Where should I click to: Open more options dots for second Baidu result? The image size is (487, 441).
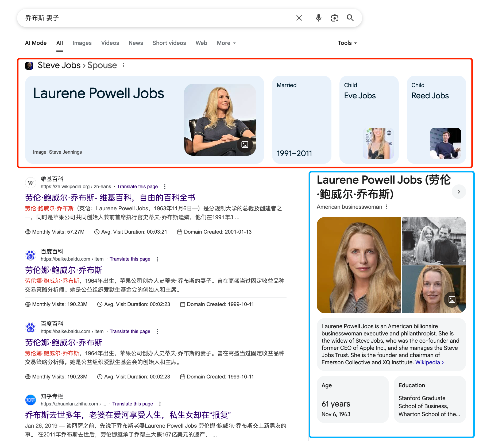157,331
